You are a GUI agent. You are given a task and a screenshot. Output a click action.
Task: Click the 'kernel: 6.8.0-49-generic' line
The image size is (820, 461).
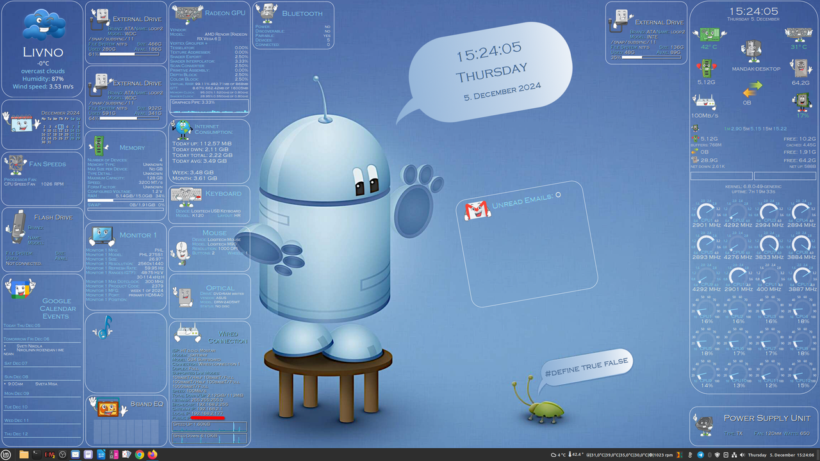point(754,186)
